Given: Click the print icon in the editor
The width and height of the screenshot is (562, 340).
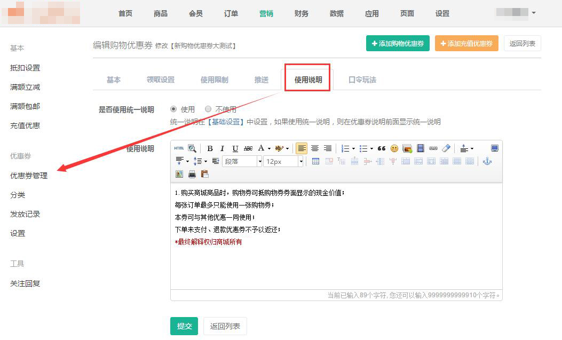Looking at the screenshot, I should point(192,174).
